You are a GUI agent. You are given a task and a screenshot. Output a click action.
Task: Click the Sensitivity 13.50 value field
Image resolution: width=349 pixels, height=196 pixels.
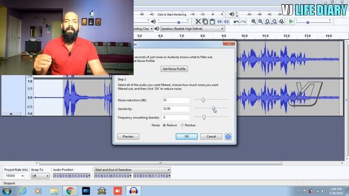pos(176,109)
